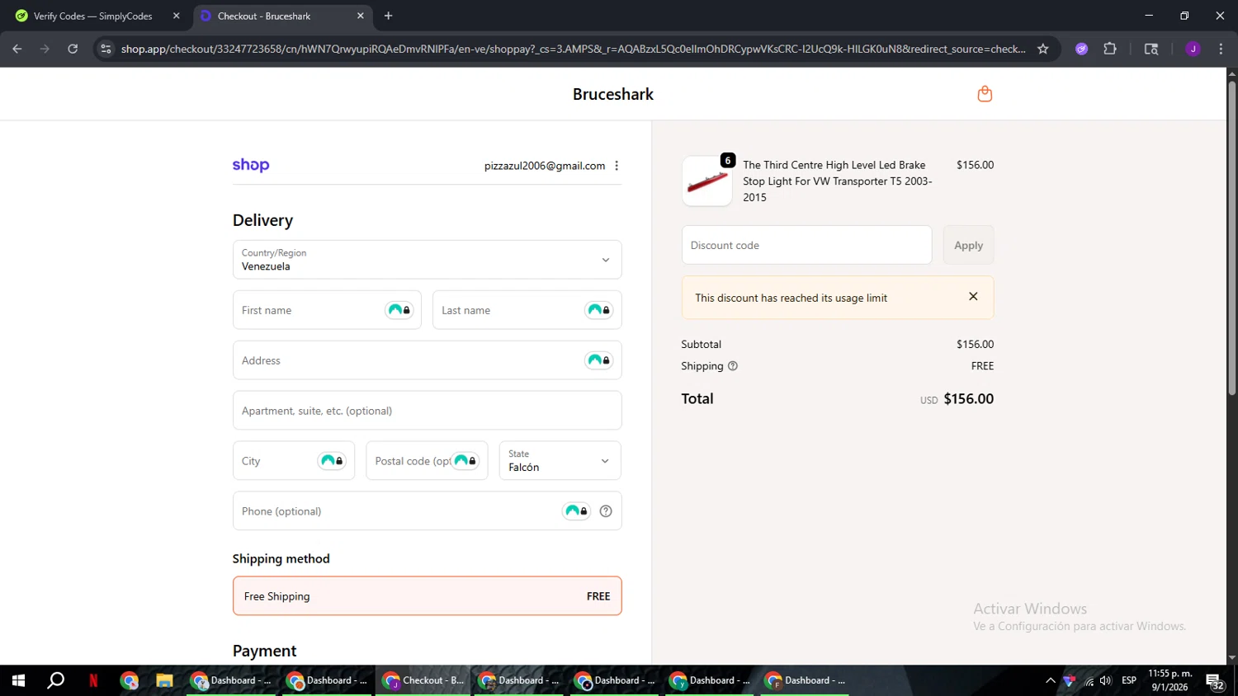Focus the Last name field
This screenshot has width=1238, height=696.
(x=527, y=310)
